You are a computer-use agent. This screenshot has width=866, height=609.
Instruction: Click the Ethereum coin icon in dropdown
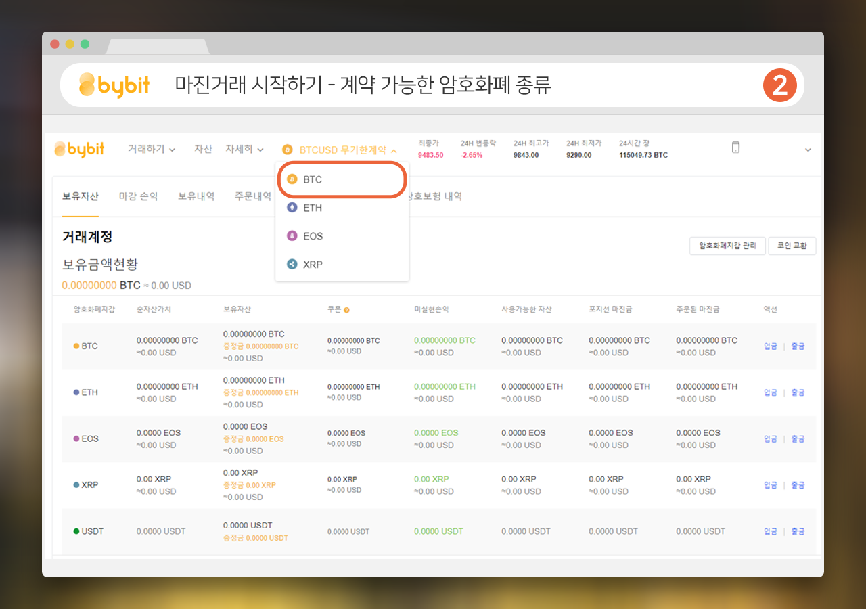pos(292,208)
